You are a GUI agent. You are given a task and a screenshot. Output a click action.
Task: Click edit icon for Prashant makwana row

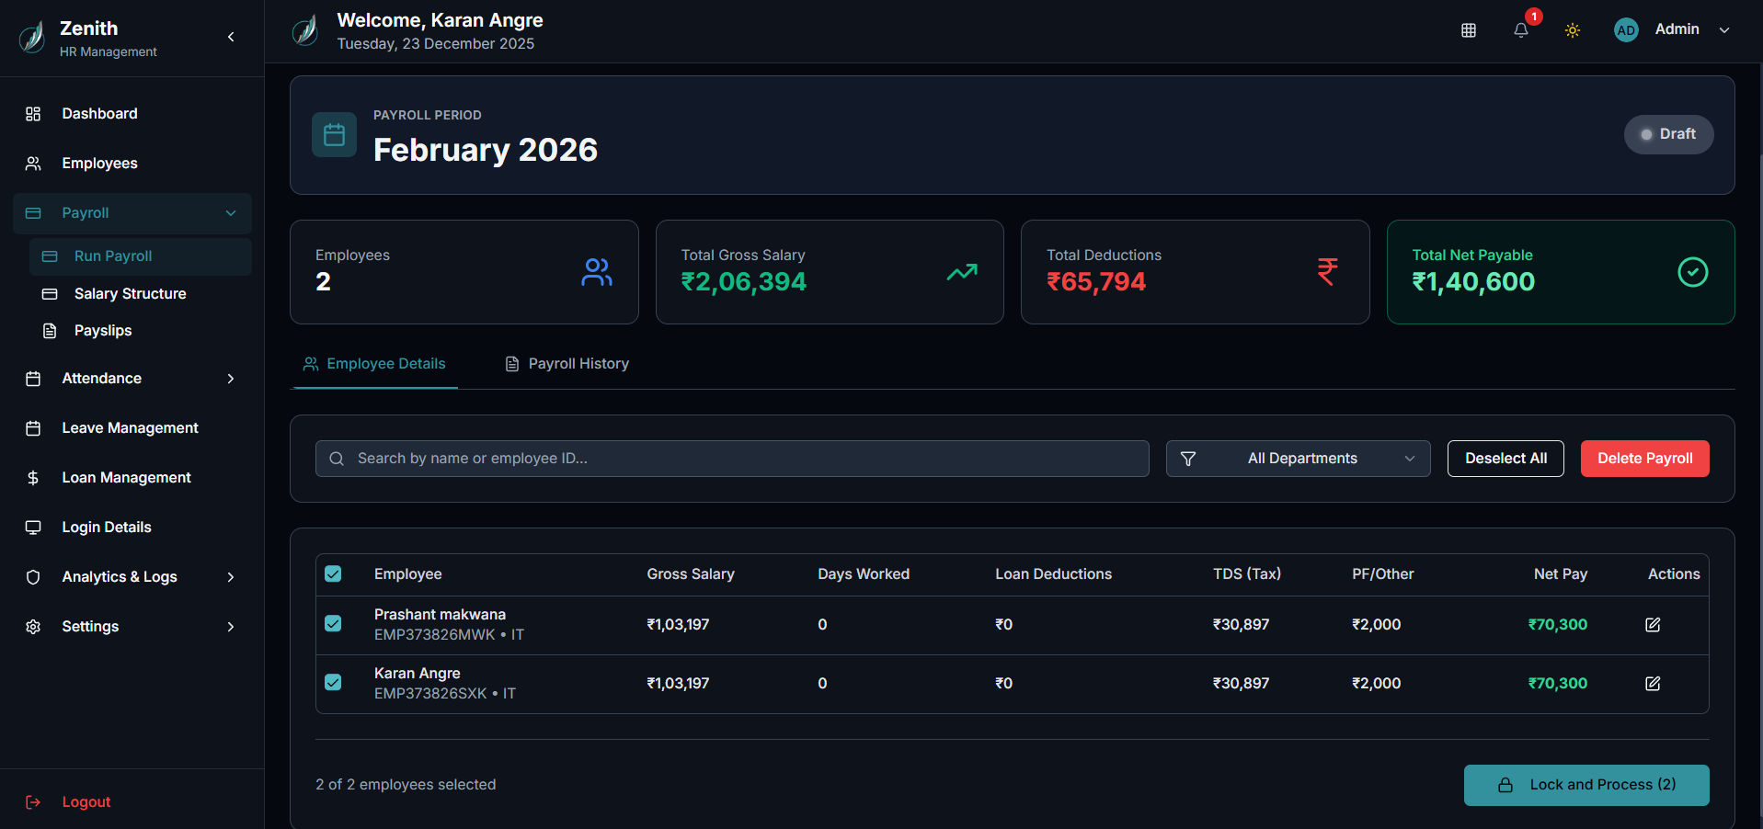1653,625
